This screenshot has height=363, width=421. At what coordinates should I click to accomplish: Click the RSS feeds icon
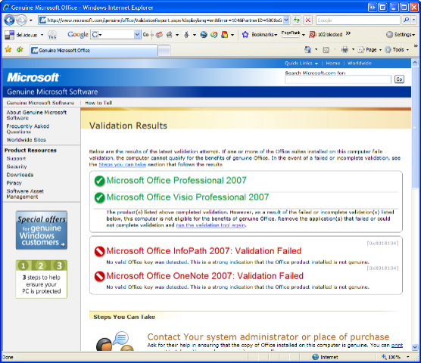326,50
